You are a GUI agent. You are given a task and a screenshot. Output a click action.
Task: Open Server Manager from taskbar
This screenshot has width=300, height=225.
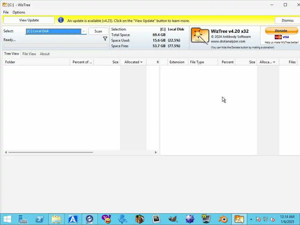[23, 219]
